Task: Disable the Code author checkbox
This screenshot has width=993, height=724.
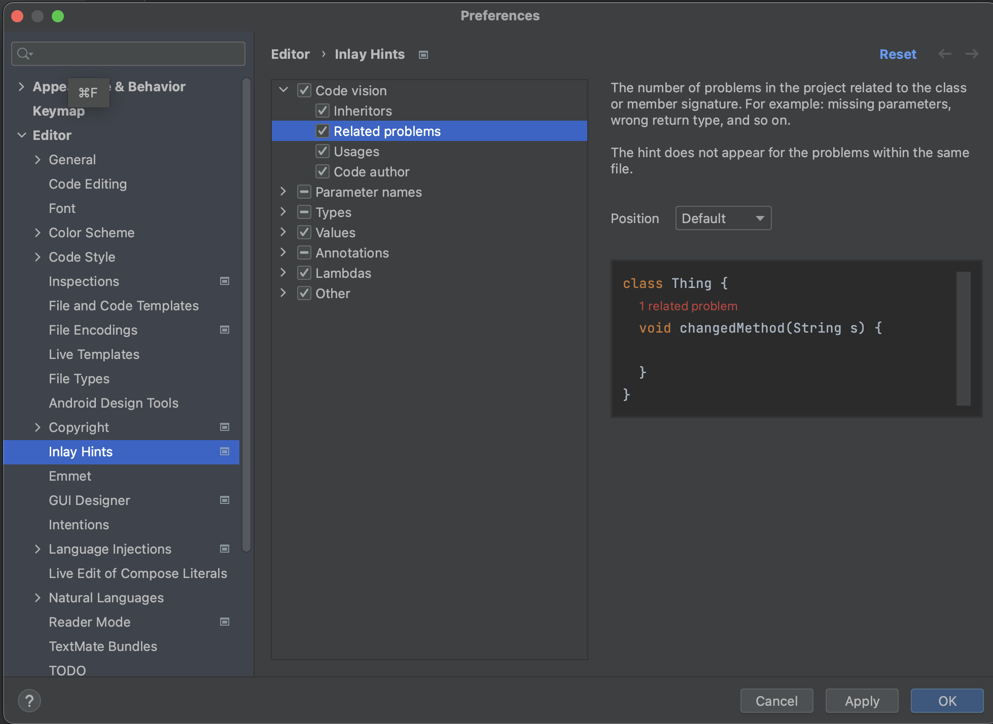Action: pos(323,171)
